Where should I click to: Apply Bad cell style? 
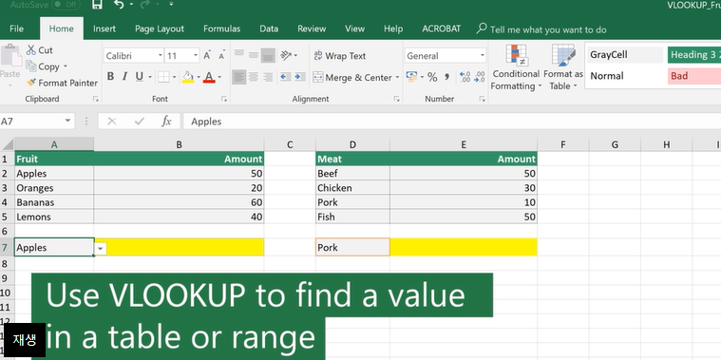point(693,76)
